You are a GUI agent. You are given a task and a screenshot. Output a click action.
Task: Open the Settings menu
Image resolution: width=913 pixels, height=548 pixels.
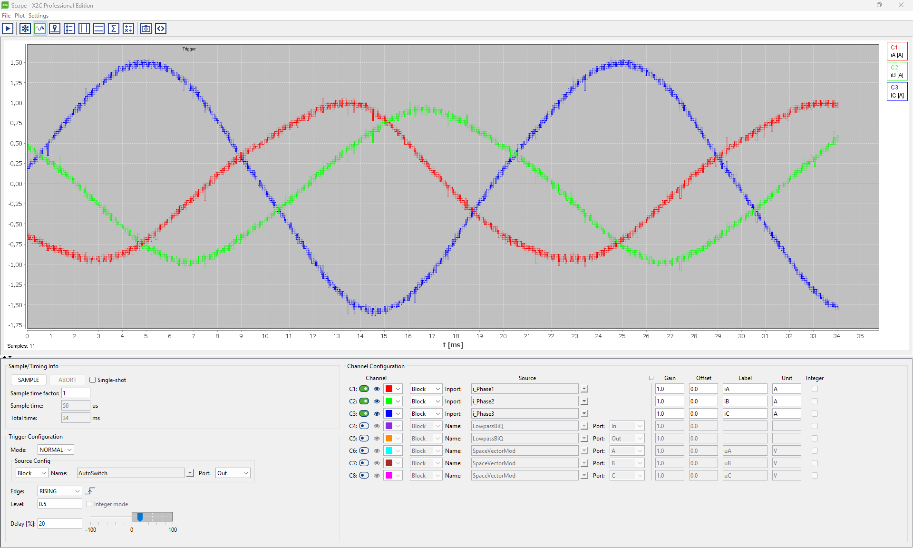(39, 16)
